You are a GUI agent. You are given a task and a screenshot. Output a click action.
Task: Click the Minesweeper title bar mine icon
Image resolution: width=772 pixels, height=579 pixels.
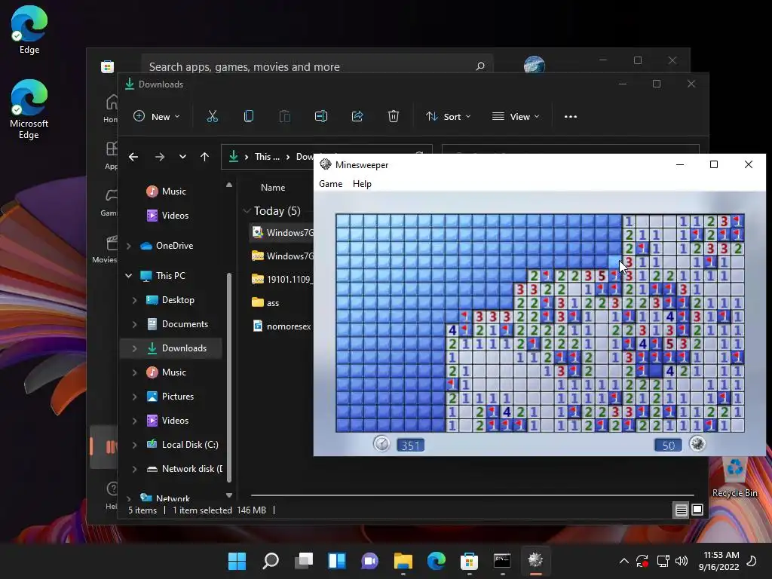coord(326,164)
